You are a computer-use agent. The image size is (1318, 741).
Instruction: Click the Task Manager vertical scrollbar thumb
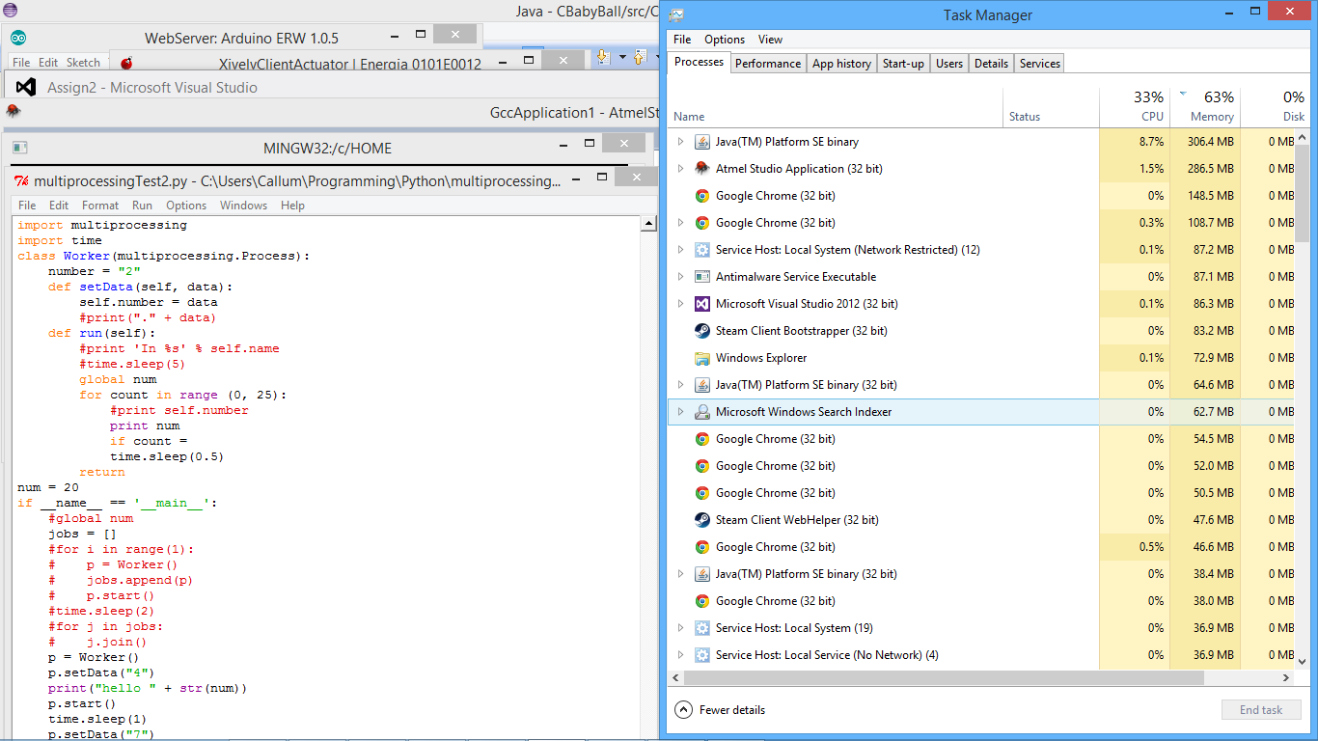pyautogui.click(x=1302, y=192)
